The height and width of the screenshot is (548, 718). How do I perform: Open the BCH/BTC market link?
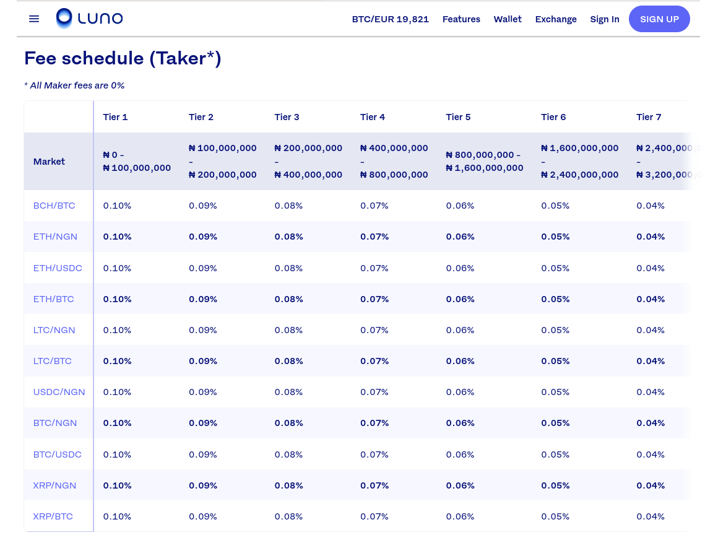[x=54, y=206]
